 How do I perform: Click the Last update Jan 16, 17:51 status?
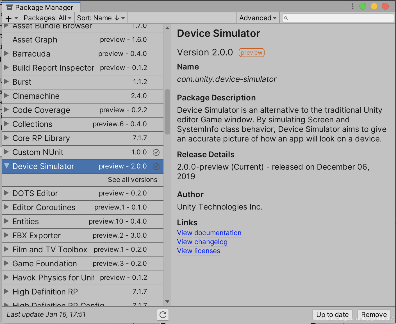[46, 314]
